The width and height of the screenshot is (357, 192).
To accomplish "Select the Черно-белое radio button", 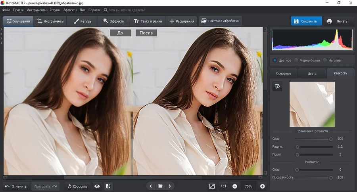I will point(296,61).
